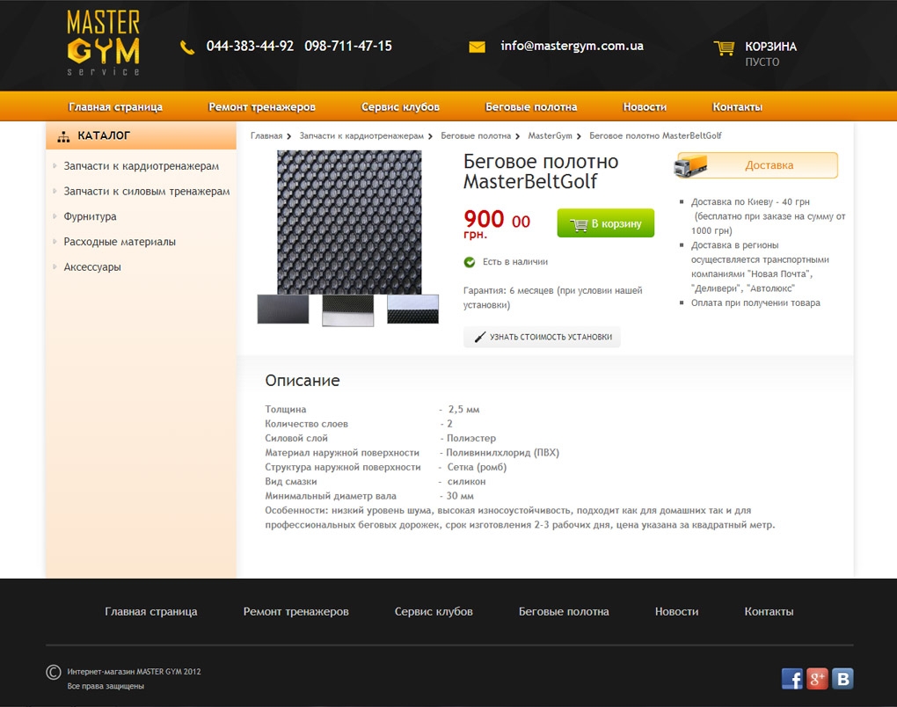Screen dimensions: 897x707
Task: Expand the Фурнитура catalog category
Action: tap(90, 216)
